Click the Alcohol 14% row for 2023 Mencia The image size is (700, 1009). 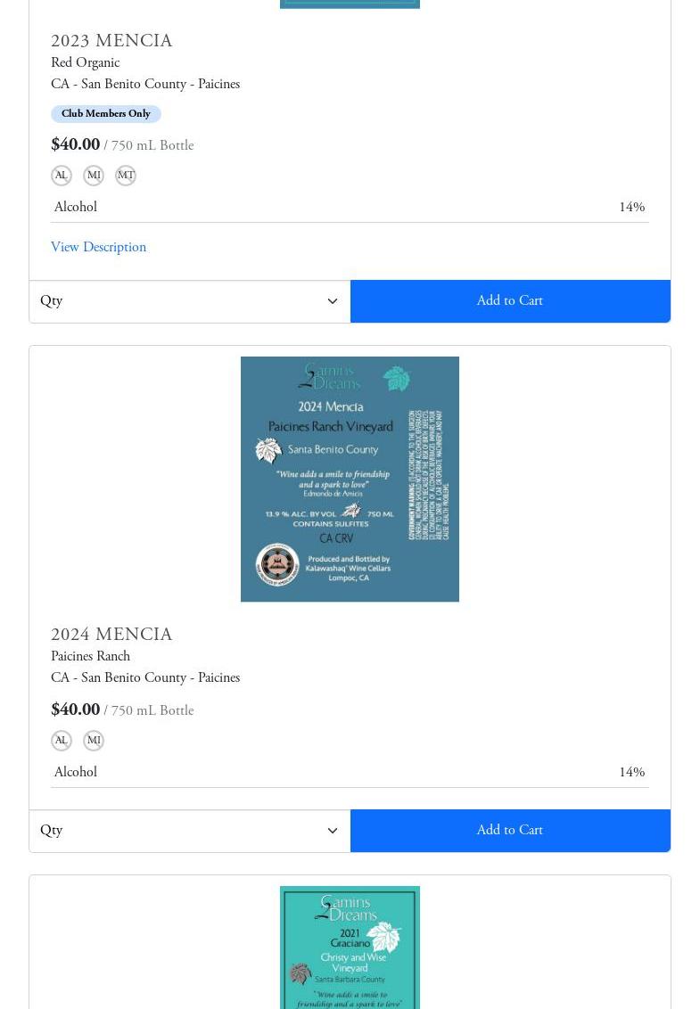pos(350,207)
